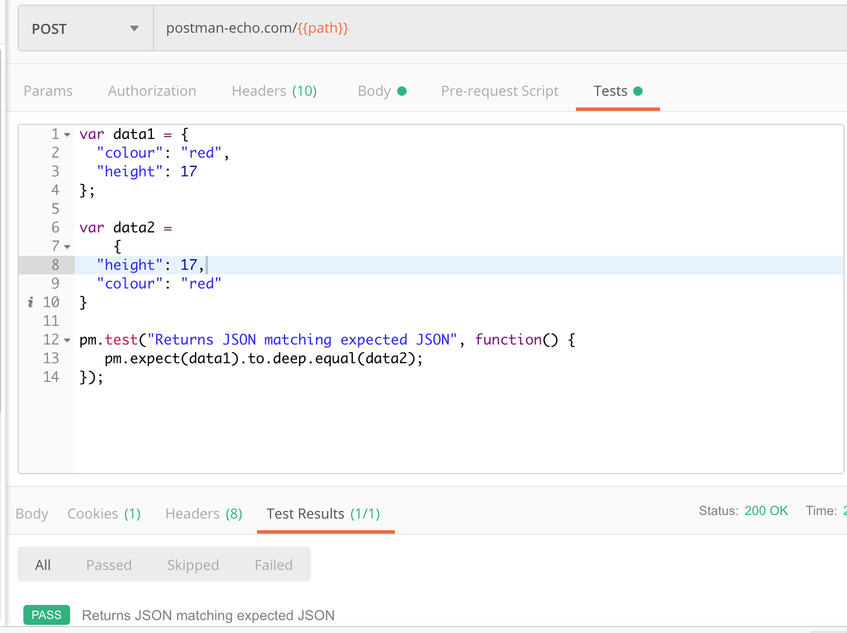This screenshot has height=633, width=847.
Task: Click the green dot on the Tests tab
Action: (638, 91)
